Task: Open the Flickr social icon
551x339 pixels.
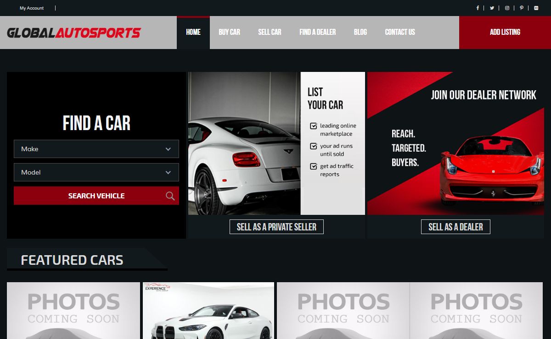Action: click(536, 8)
